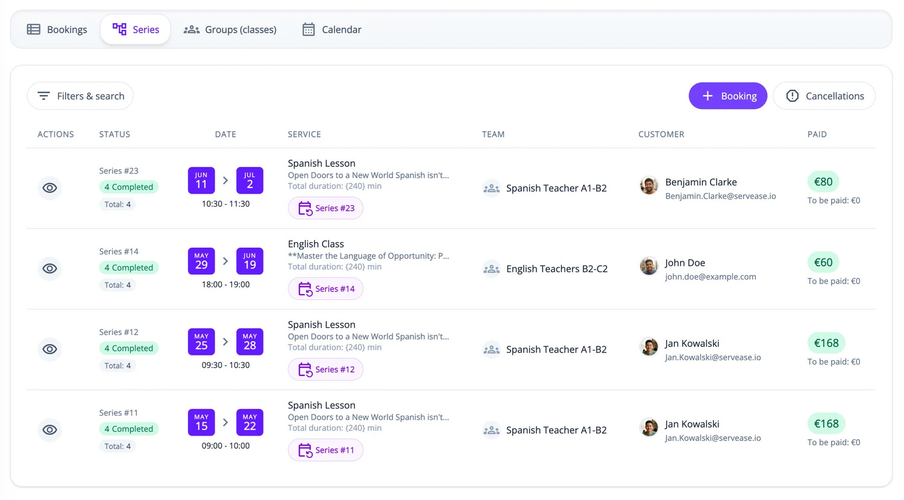This screenshot has width=904, height=500.
Task: Click the MAY 15 start date badge
Action: pyautogui.click(x=201, y=423)
